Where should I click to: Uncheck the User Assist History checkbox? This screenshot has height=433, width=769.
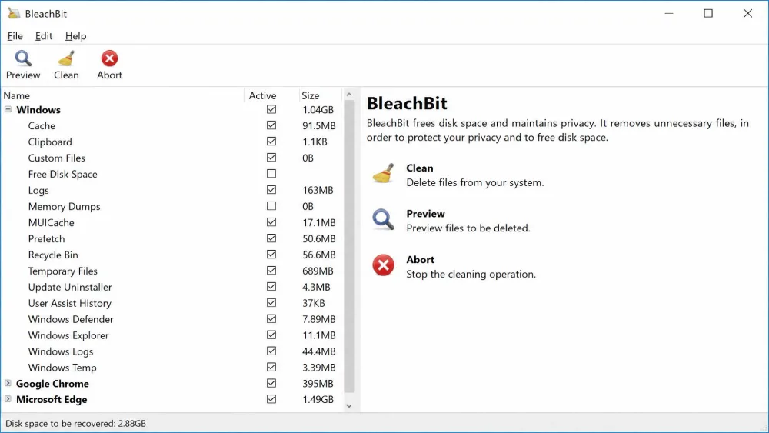(271, 302)
